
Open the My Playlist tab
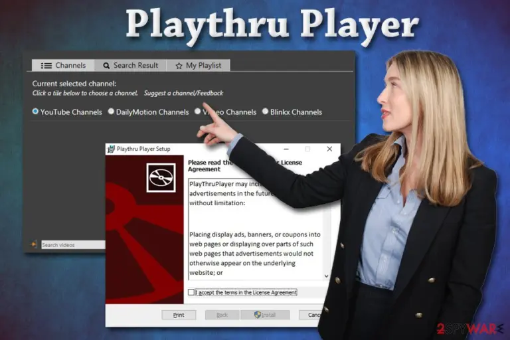pyautogui.click(x=199, y=65)
